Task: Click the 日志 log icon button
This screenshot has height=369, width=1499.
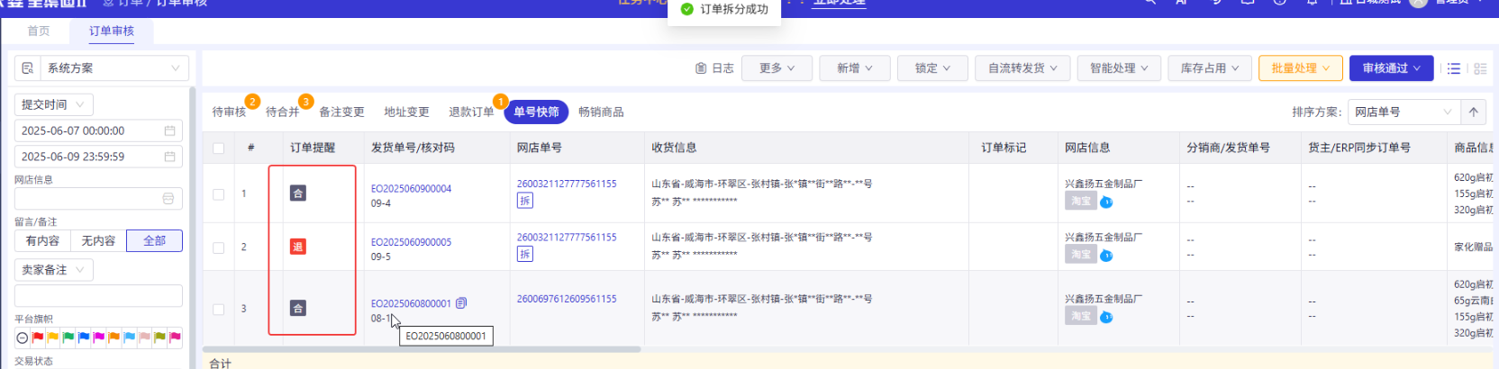Action: [714, 68]
